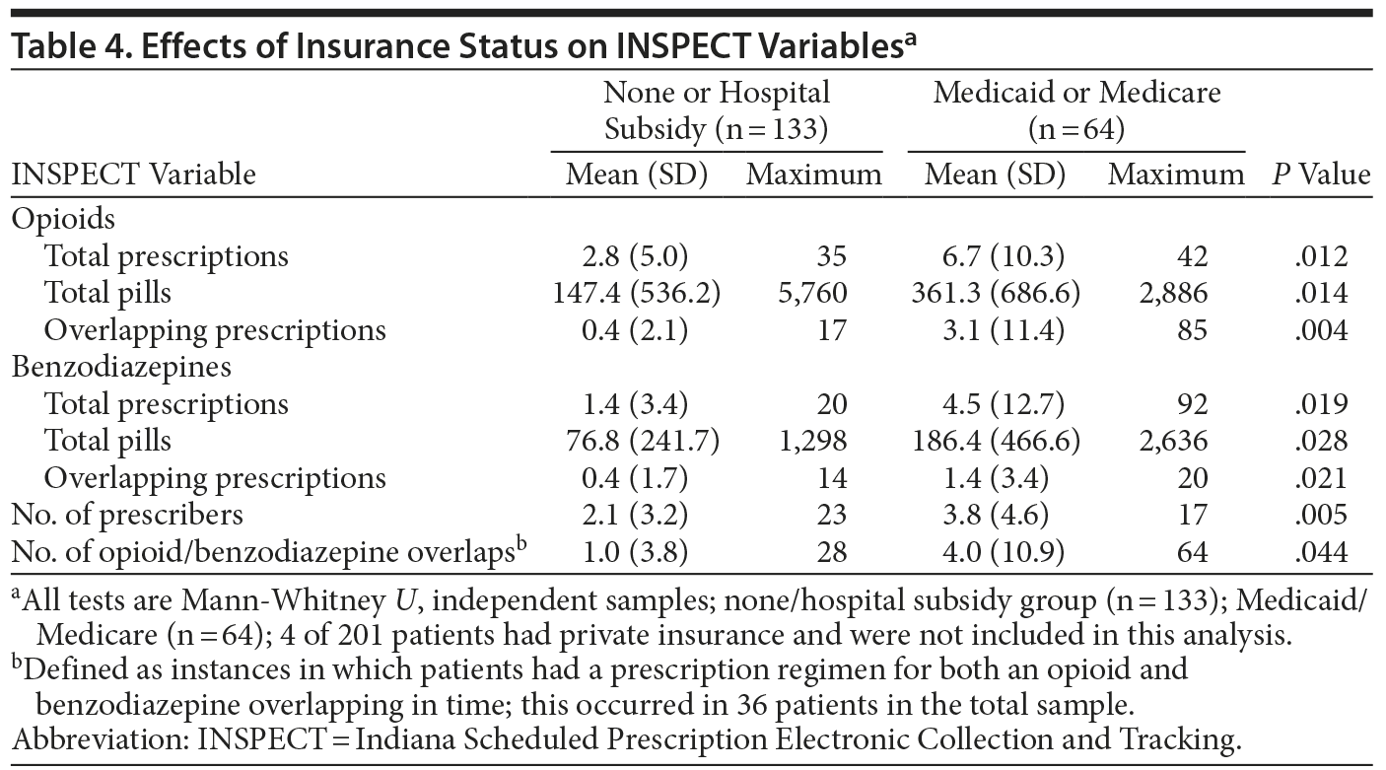Viewport: 1386px width, 770px height.
Task: Click the "Benzodiazepines" section row label
Action: click(121, 367)
